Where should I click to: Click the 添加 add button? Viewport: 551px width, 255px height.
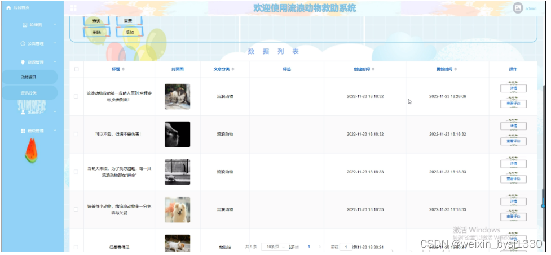click(129, 32)
